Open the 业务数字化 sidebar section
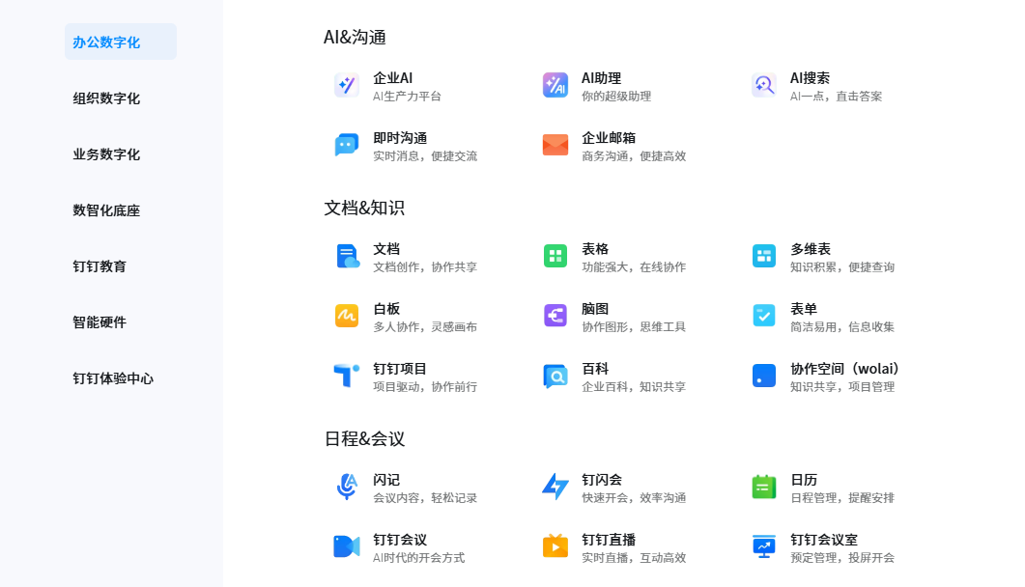Screen dimensions: 1025x587 tap(106, 154)
